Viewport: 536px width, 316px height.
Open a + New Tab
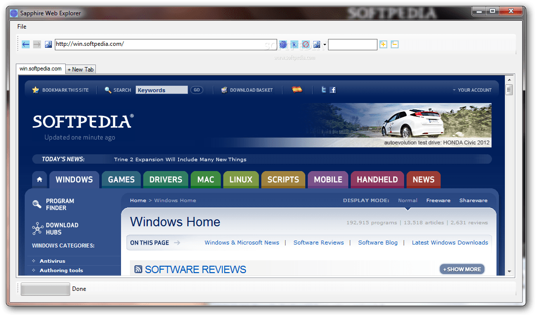coord(81,70)
